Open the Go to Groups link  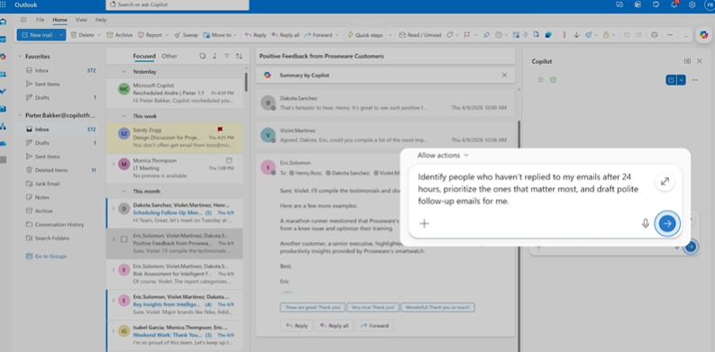[x=47, y=257]
